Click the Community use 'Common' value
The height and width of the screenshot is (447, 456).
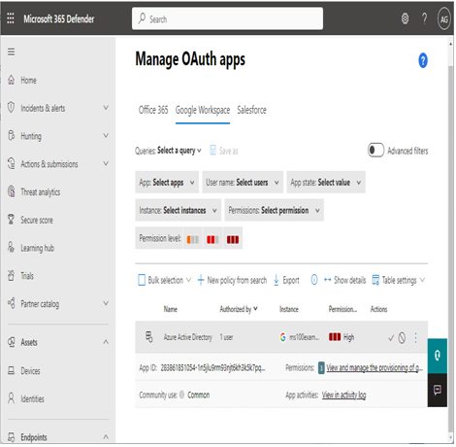point(199,395)
